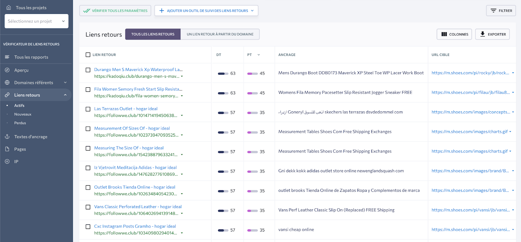Viewport: 521px width, 242px height.
Task: Open arrow beside first images/charts.gif target URL
Action: point(510,132)
